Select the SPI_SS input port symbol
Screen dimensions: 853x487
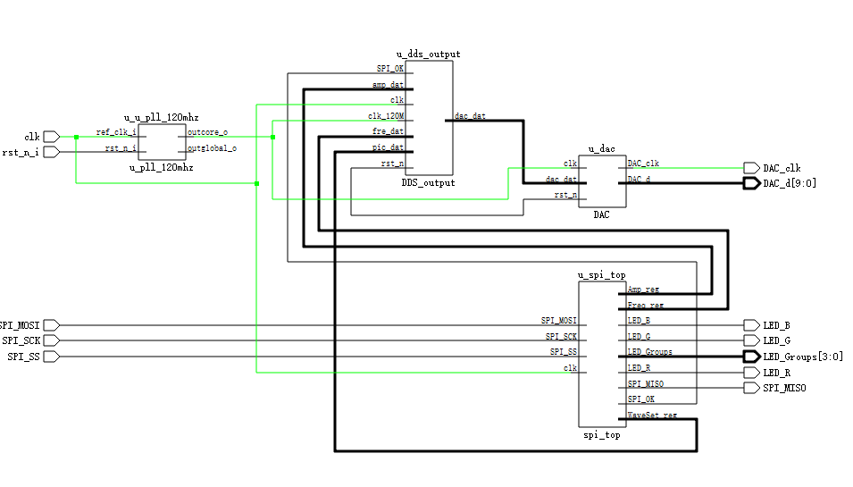[52, 357]
